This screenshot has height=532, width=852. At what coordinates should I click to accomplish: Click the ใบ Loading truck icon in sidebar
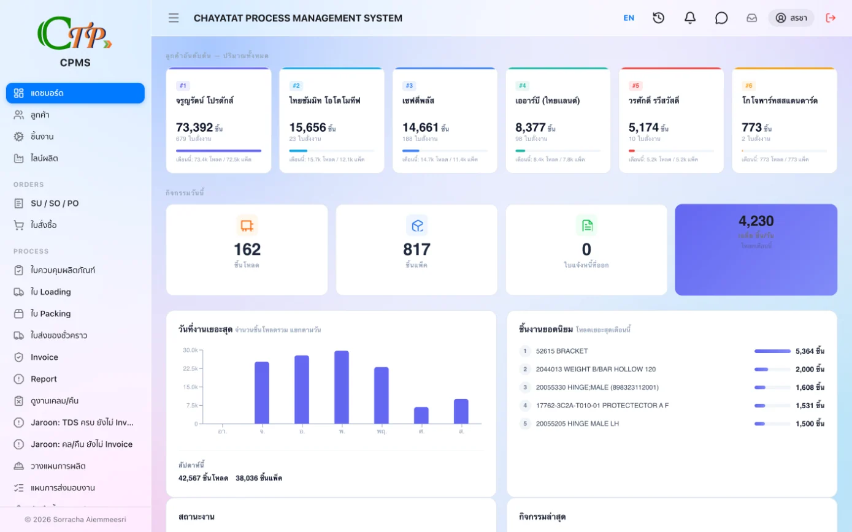pyautogui.click(x=19, y=292)
